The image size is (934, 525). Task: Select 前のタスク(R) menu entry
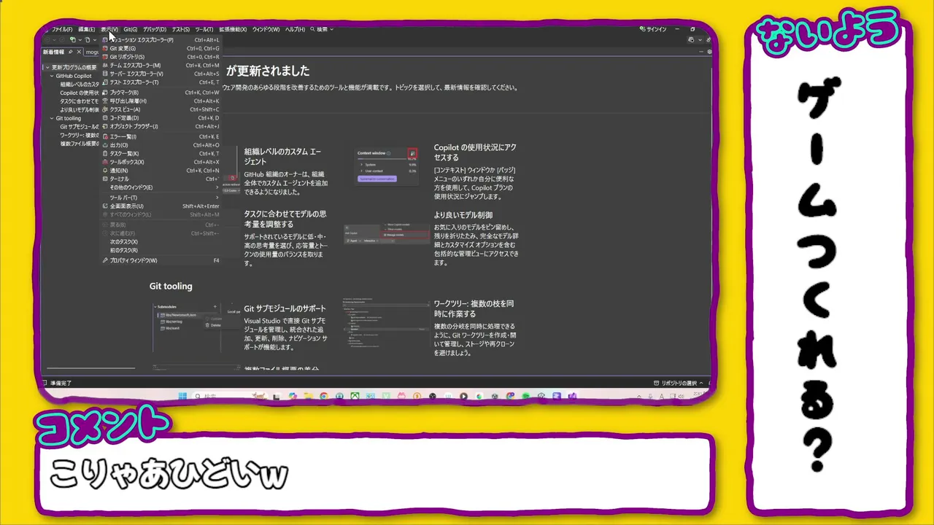161,251
